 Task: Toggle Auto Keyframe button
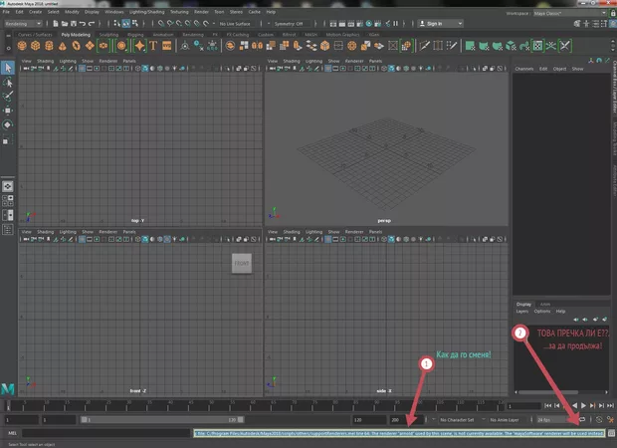[597, 420]
